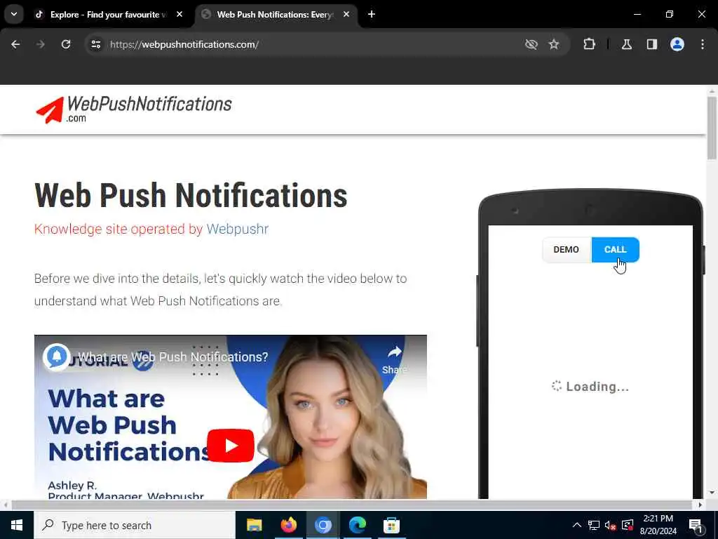The height and width of the screenshot is (539, 718).
Task: Launch Firefox from the taskbar
Action: (288, 525)
